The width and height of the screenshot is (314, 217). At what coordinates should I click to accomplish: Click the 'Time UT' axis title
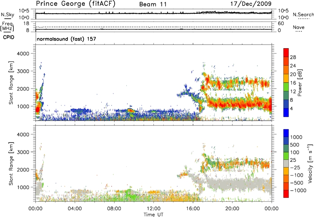[153, 215]
